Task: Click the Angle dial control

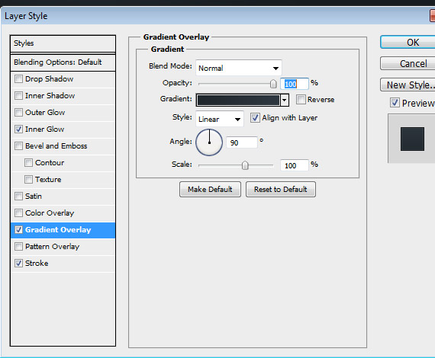Action: point(209,142)
